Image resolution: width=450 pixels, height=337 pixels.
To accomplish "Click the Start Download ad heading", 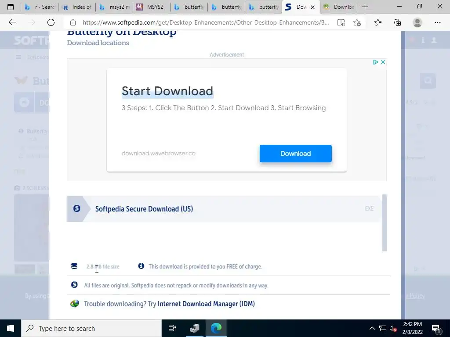I will (x=167, y=91).
